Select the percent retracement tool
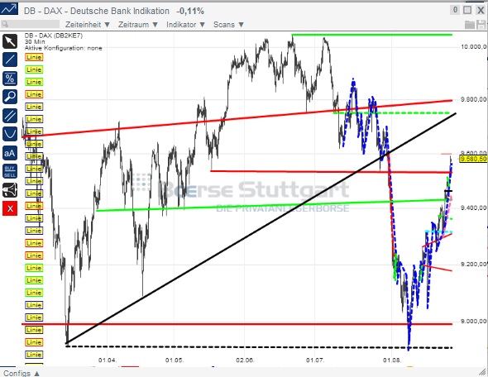488x377 pixels. click(10, 79)
